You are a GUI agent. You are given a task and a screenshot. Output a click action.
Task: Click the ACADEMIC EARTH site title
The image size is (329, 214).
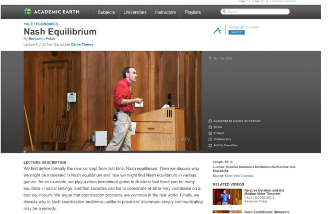[x=56, y=12]
